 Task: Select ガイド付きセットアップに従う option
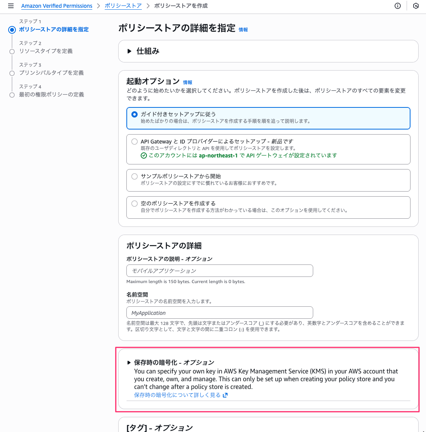coord(135,114)
